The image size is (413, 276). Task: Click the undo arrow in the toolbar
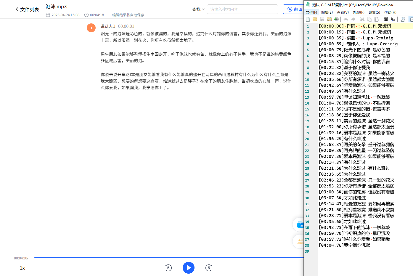[x=345, y=19]
